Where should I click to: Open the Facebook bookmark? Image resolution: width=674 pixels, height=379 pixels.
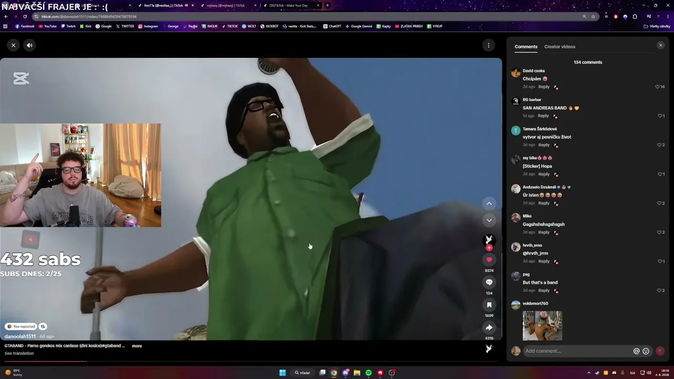[25, 26]
